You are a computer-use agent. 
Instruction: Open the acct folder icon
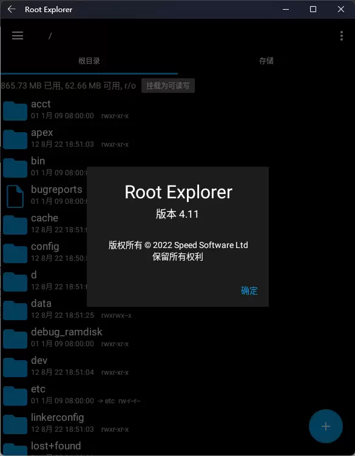[15, 110]
